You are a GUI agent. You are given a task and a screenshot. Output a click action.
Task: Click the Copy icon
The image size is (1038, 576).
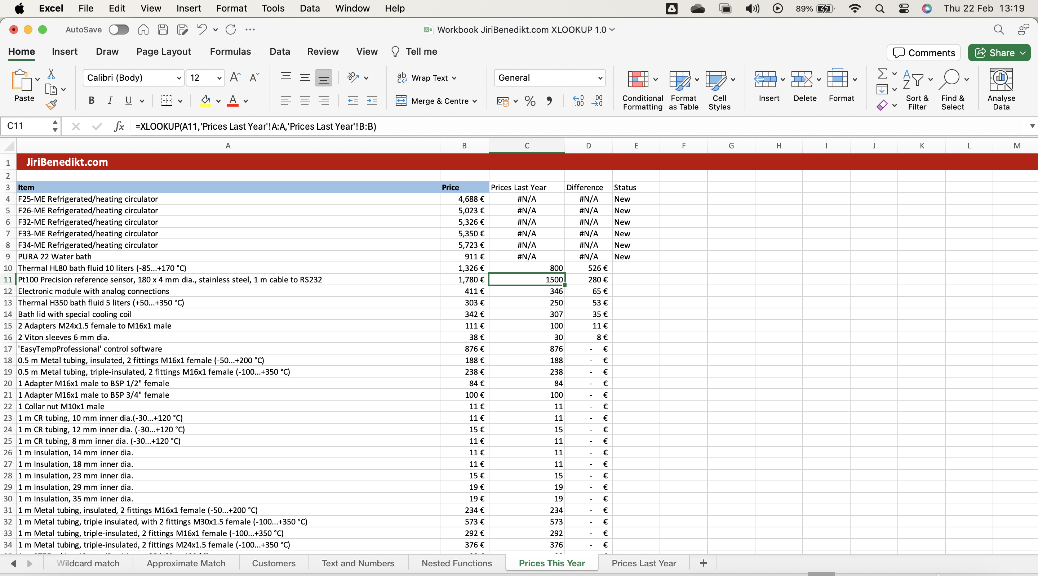tap(51, 89)
